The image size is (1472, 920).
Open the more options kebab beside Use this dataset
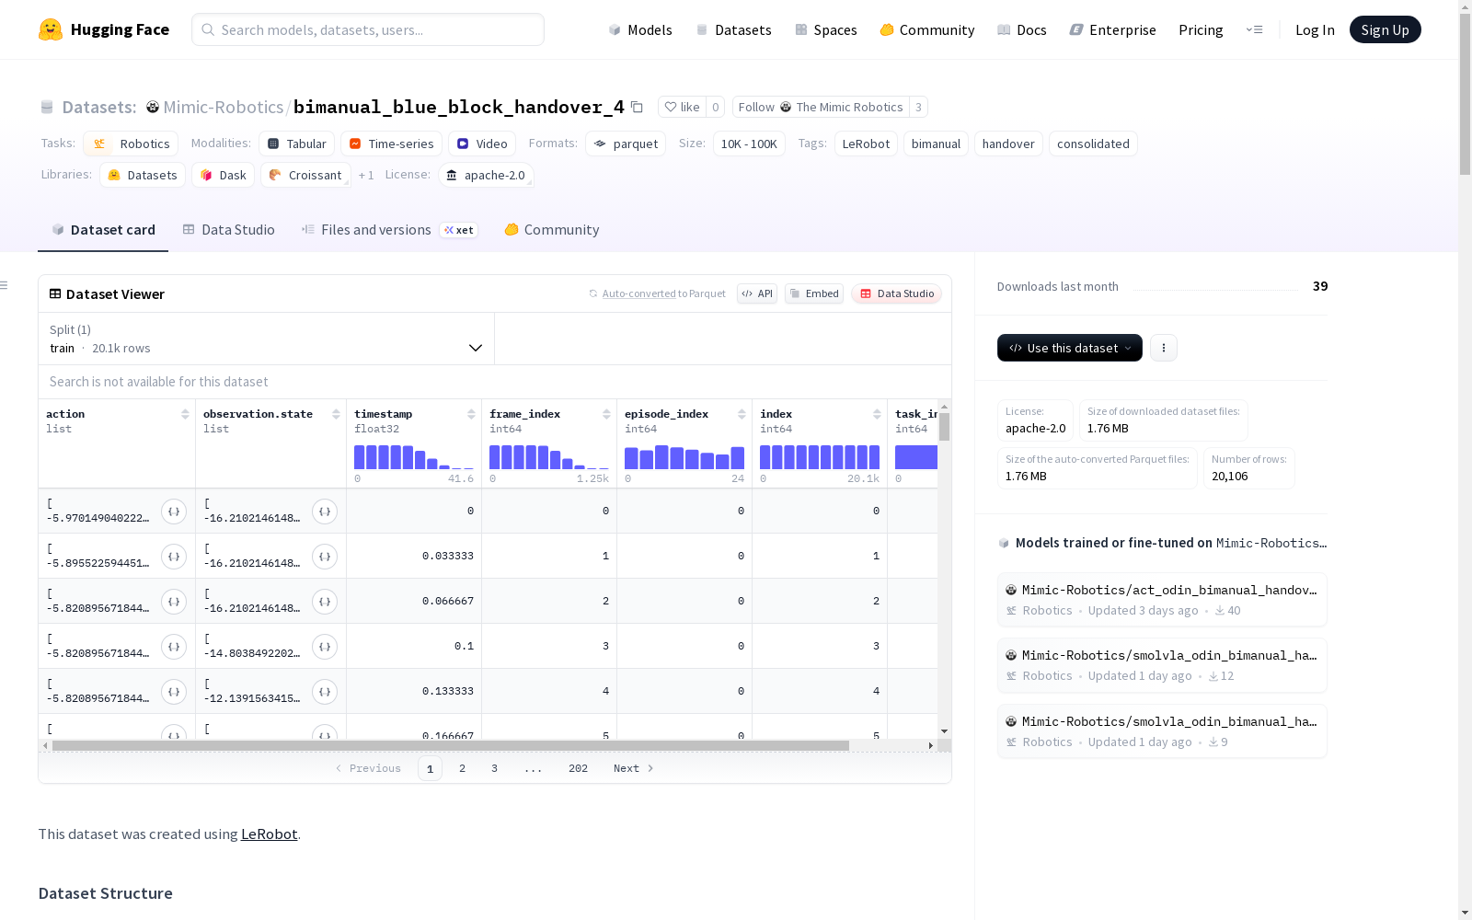1164,348
